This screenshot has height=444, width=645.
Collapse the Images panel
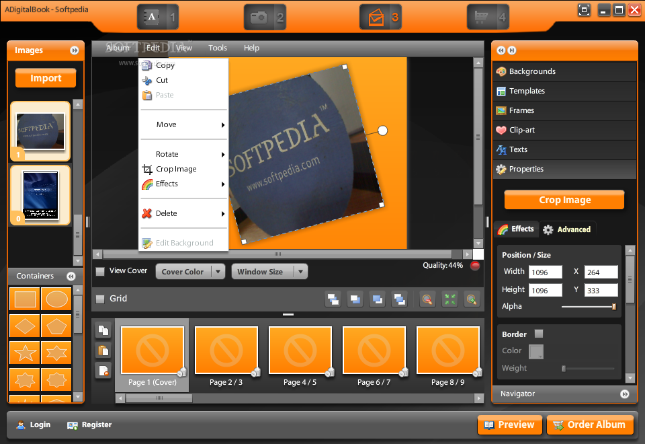pyautogui.click(x=75, y=50)
